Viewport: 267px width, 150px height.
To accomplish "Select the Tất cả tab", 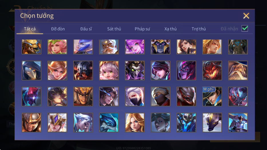I will (30, 29).
